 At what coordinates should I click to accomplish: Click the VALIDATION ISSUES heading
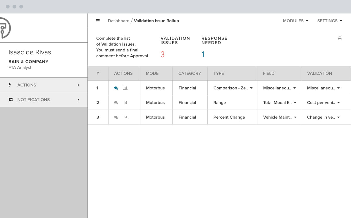coord(175,40)
